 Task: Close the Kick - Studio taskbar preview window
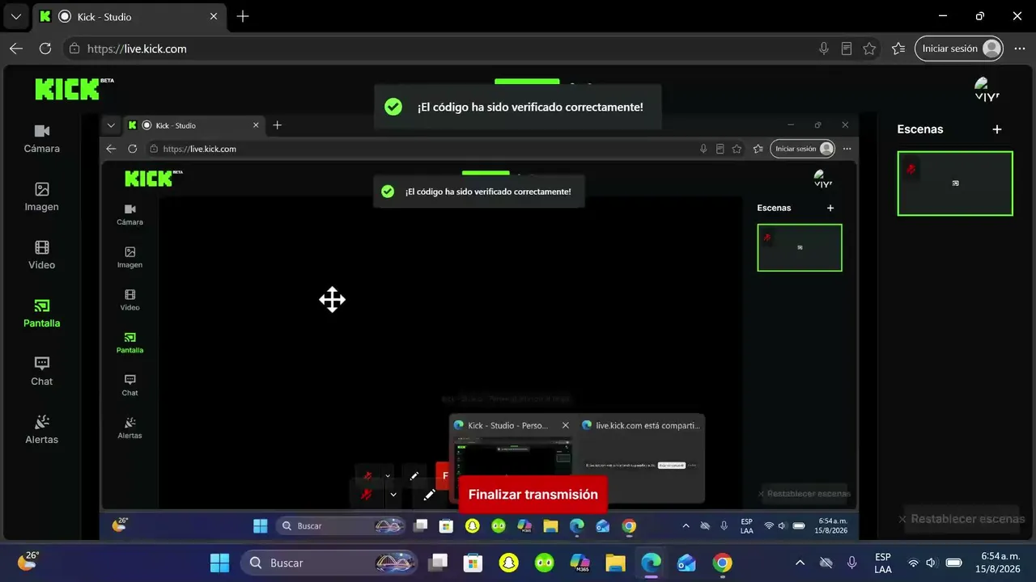[x=566, y=425]
